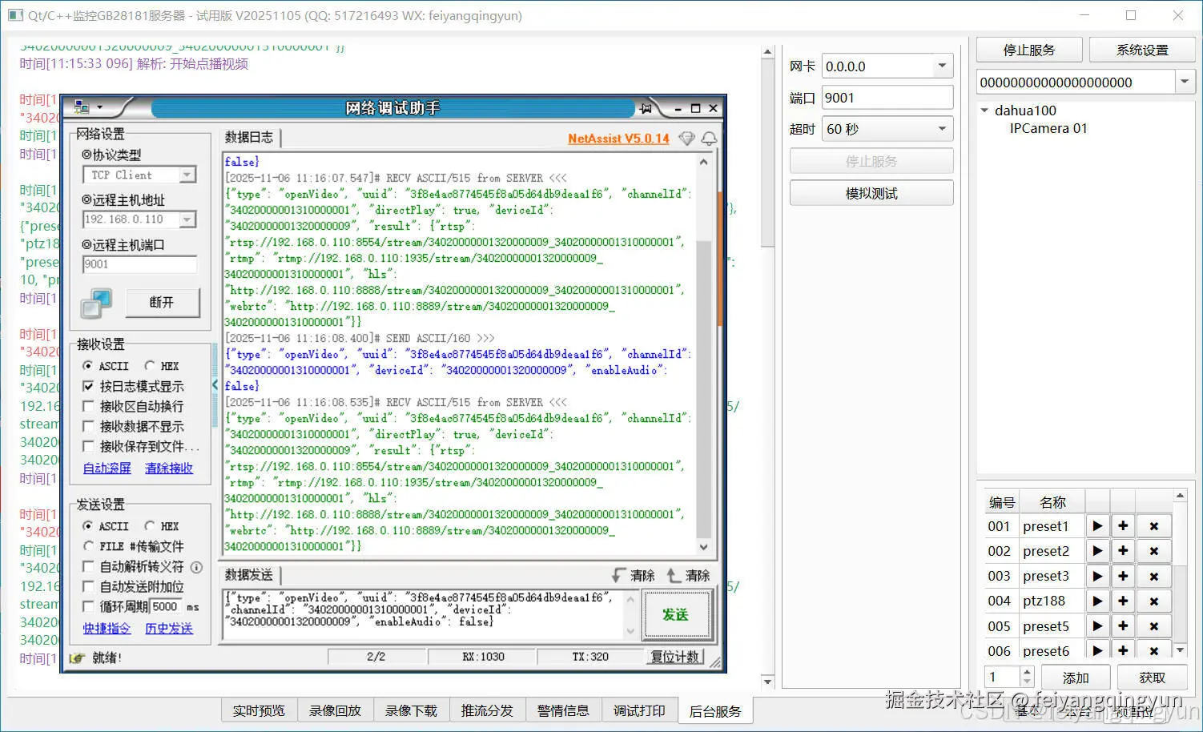
Task: Click the 系统设置 button
Action: click(1142, 50)
